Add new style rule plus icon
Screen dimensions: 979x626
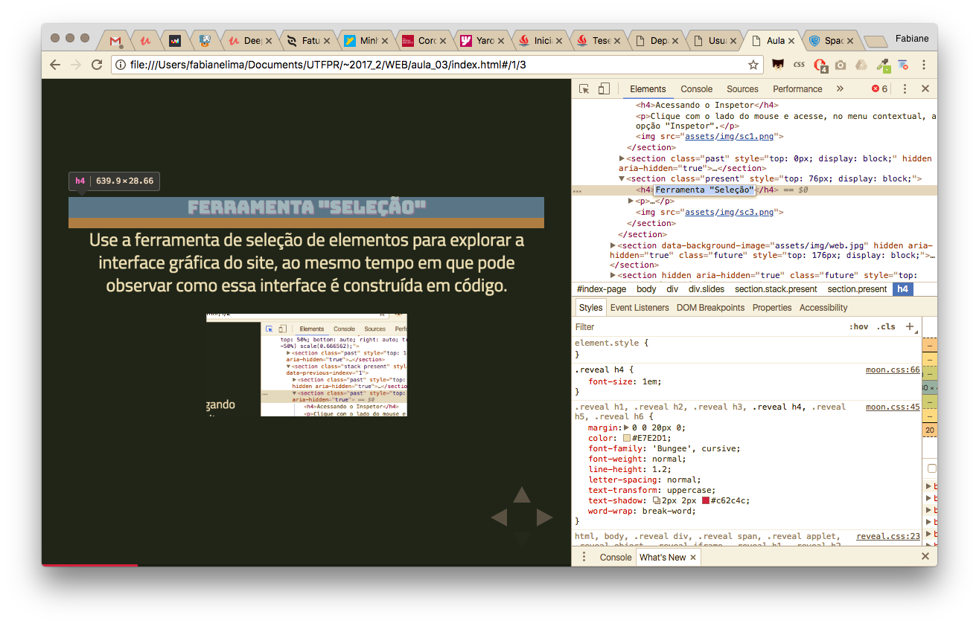(910, 326)
